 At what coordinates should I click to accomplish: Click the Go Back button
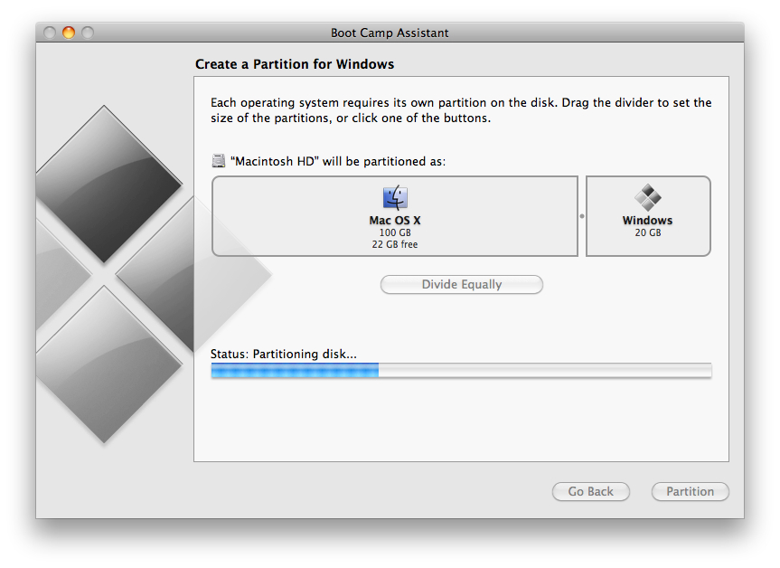pos(590,492)
